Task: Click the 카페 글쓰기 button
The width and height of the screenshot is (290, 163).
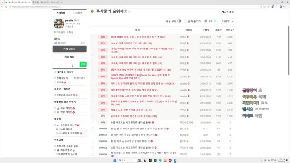Action: pyautogui.click(x=69, y=49)
